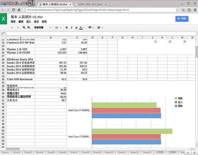Image resolution: width=198 pixels, height=155 pixels.
Task: Open the 說明 menu
Action: 44,22
